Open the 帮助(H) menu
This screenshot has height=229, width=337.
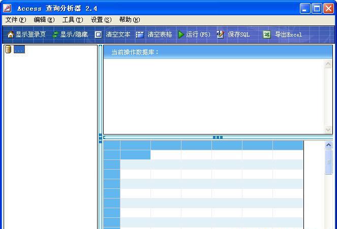(129, 20)
